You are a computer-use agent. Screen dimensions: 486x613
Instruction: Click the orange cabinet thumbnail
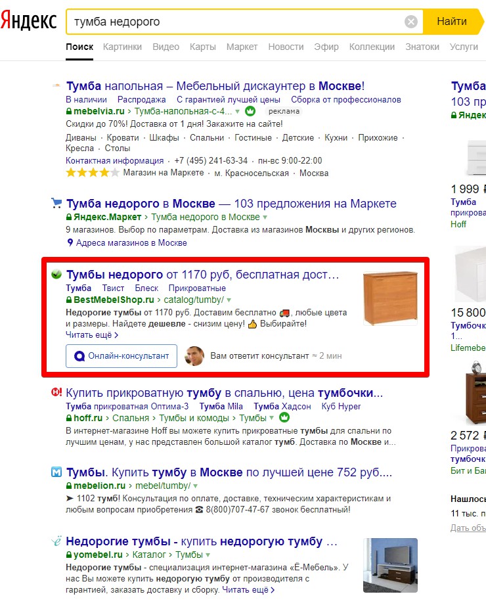tap(390, 299)
